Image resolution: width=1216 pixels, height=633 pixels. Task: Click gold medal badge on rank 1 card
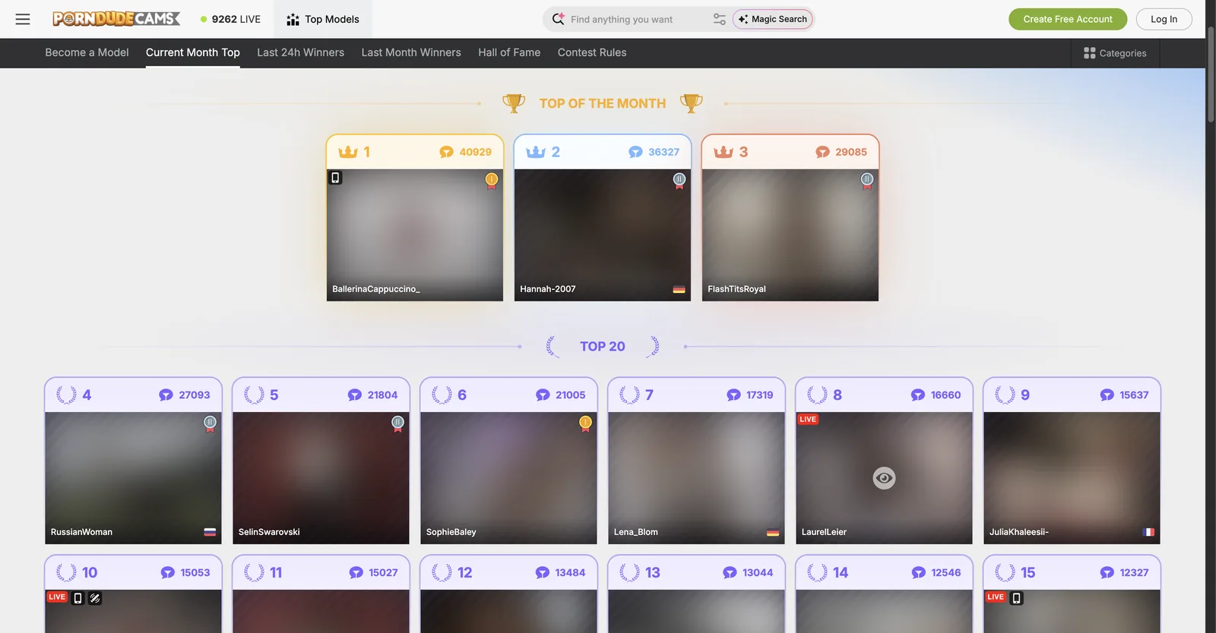pos(492,181)
